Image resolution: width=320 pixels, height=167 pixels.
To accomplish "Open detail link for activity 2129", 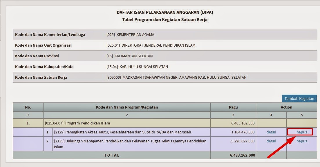I will (x=271, y=132).
